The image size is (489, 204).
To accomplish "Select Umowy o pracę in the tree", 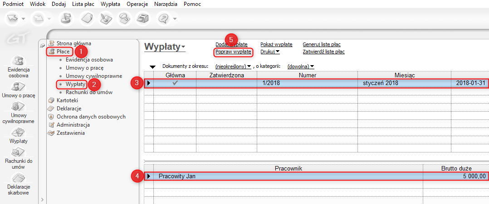I will [x=84, y=68].
